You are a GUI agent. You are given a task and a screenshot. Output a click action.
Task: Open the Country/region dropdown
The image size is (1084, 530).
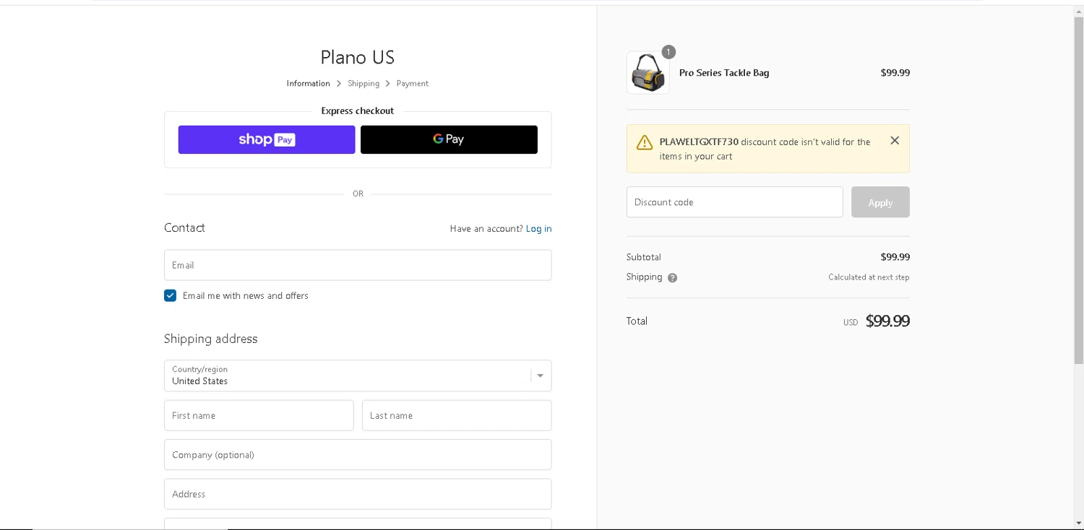(358, 375)
